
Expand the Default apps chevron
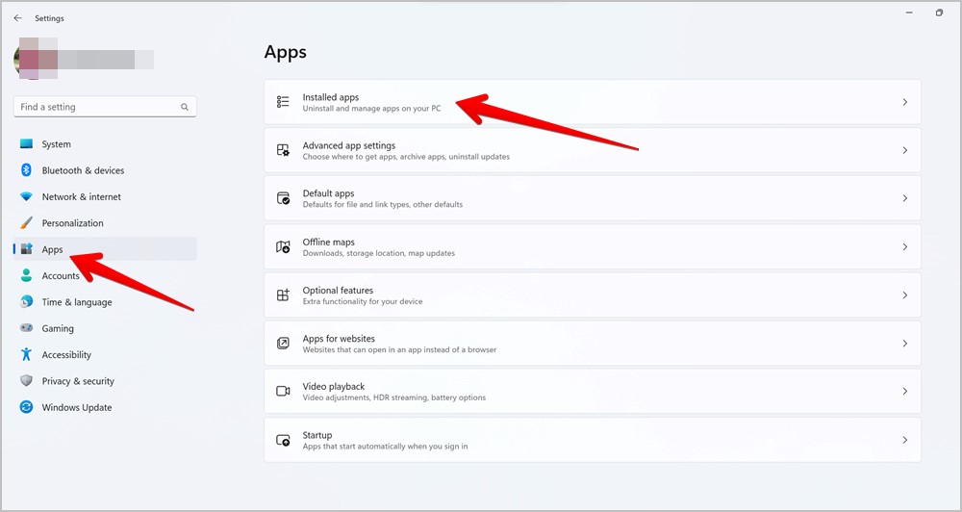point(905,198)
